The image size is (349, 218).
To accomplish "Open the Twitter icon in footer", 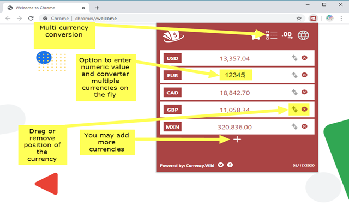I will click(x=220, y=165).
